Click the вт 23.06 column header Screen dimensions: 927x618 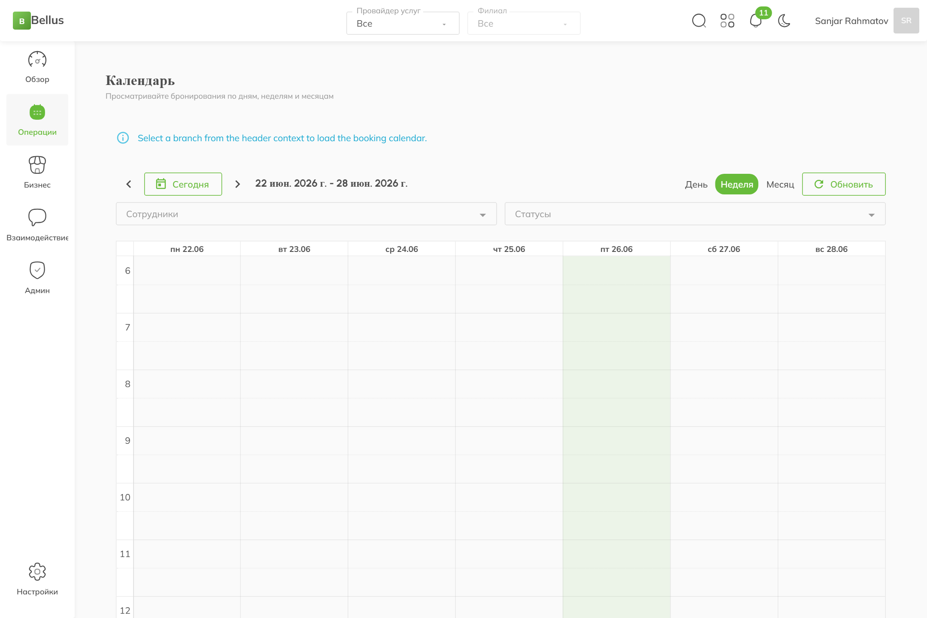tap(294, 249)
